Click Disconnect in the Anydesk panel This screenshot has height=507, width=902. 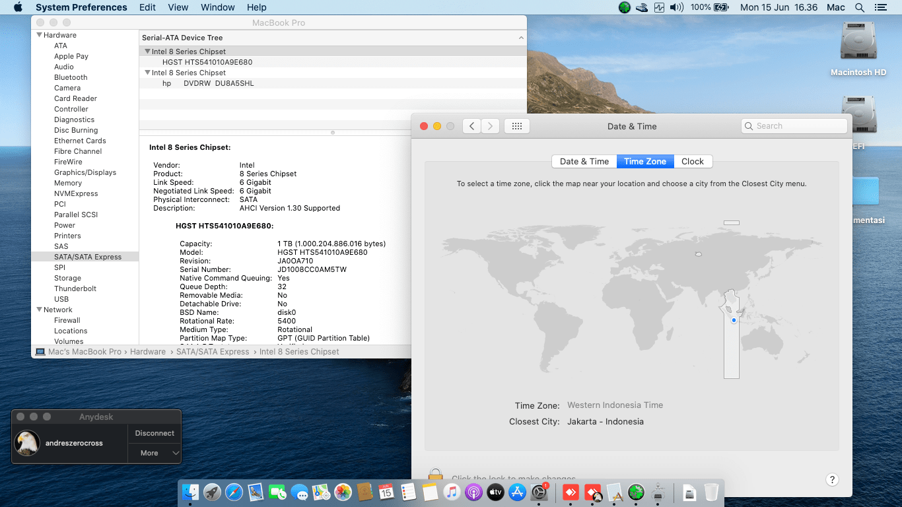coord(155,433)
